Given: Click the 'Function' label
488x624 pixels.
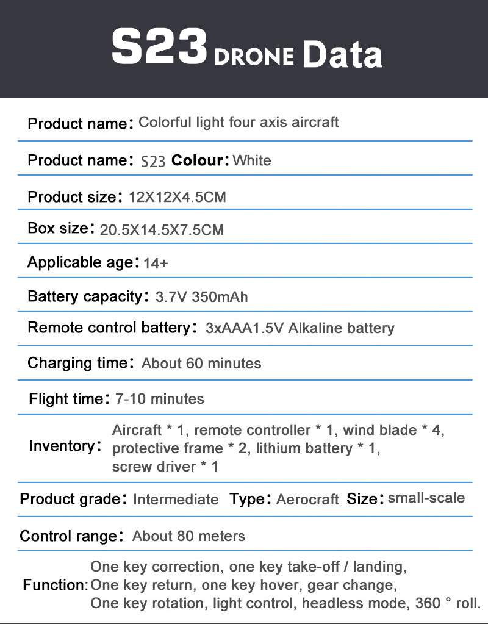Looking at the screenshot, I should (56, 586).
